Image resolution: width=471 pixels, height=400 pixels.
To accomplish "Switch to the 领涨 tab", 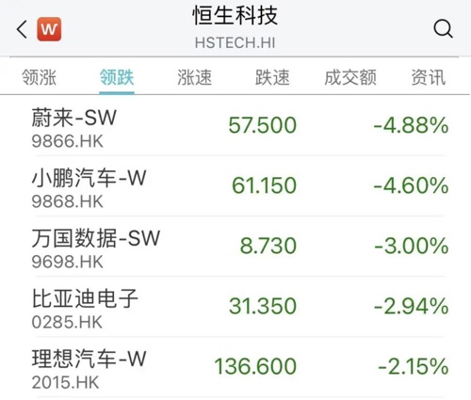I will pyautogui.click(x=40, y=77).
